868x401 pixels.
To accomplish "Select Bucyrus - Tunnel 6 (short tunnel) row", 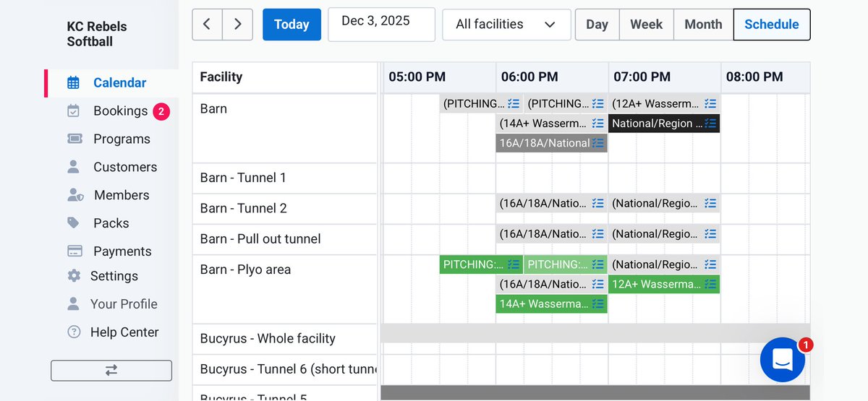I will tap(285, 369).
